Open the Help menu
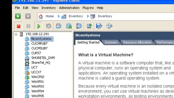The height and width of the screenshot is (98, 174). (100, 8)
